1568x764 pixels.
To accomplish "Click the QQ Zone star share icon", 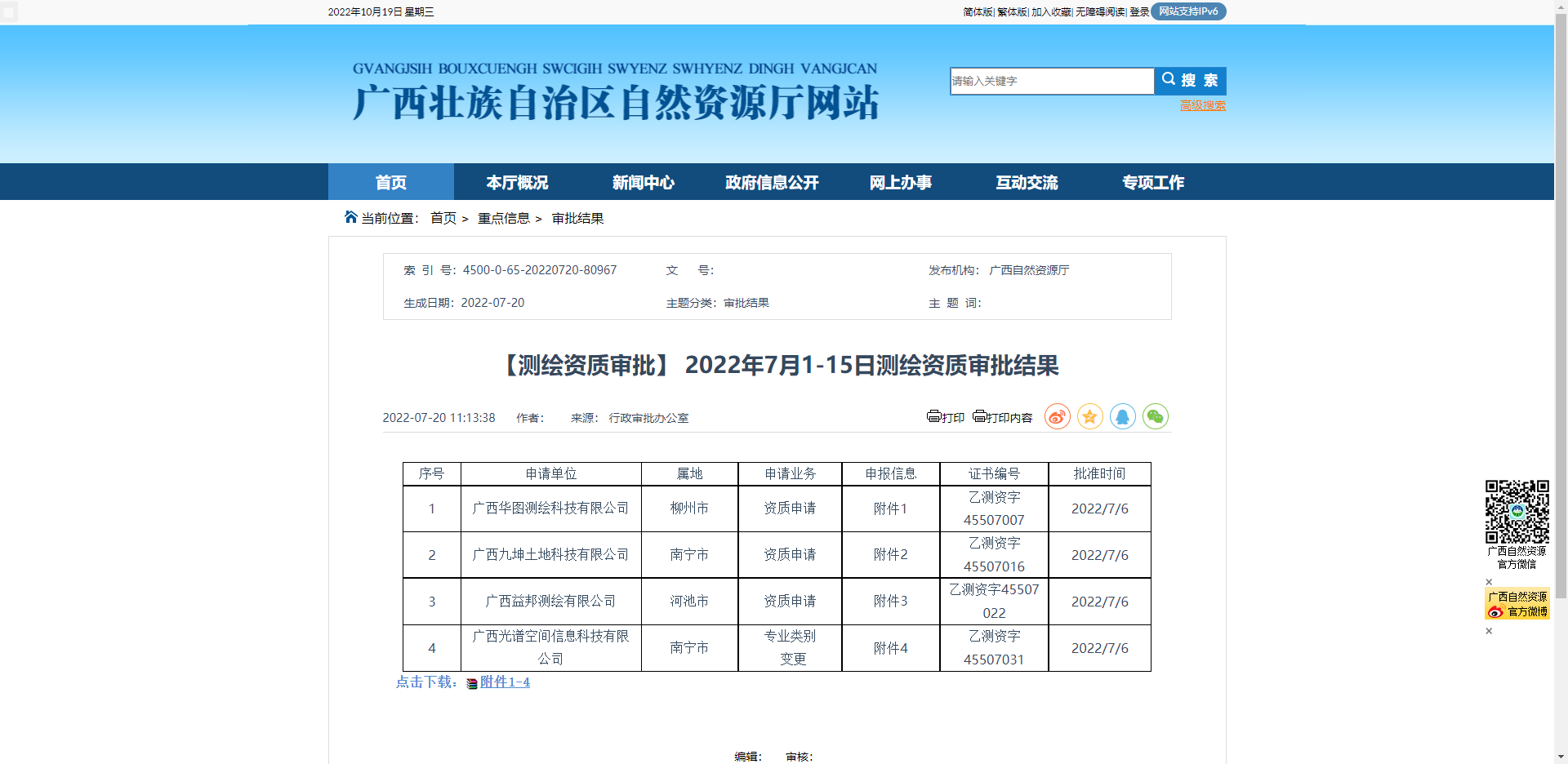I will pos(1089,416).
